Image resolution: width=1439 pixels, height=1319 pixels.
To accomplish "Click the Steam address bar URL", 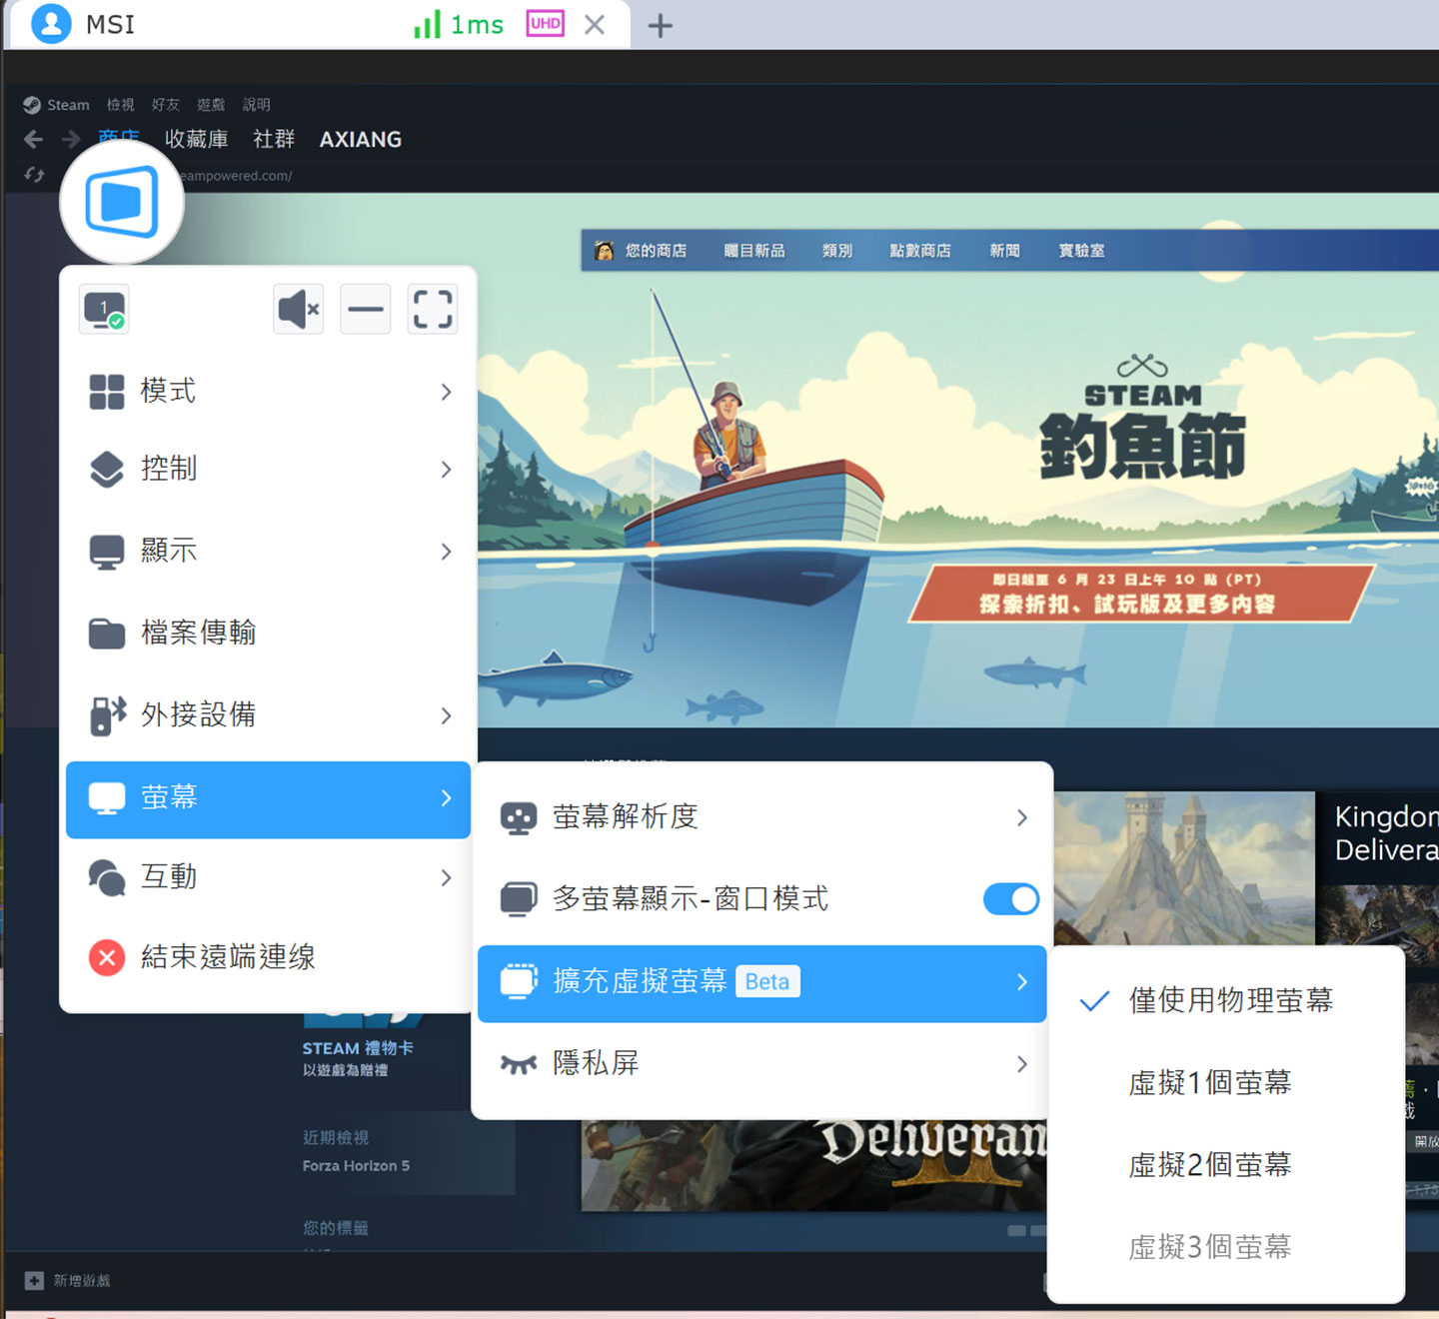I will coord(236,176).
